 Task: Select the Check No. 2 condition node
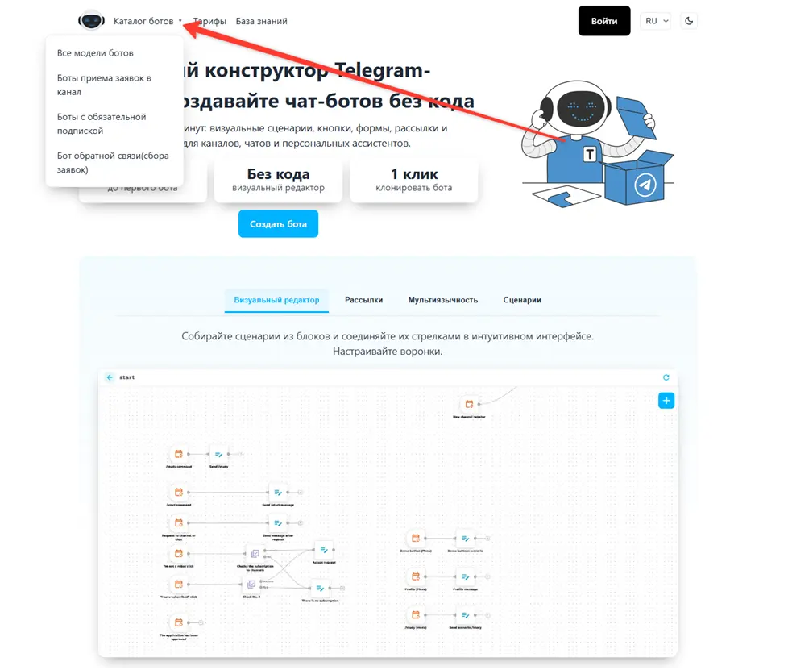[251, 585]
